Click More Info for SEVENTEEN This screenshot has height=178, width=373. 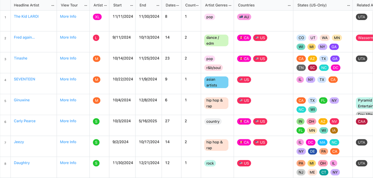click(68, 79)
